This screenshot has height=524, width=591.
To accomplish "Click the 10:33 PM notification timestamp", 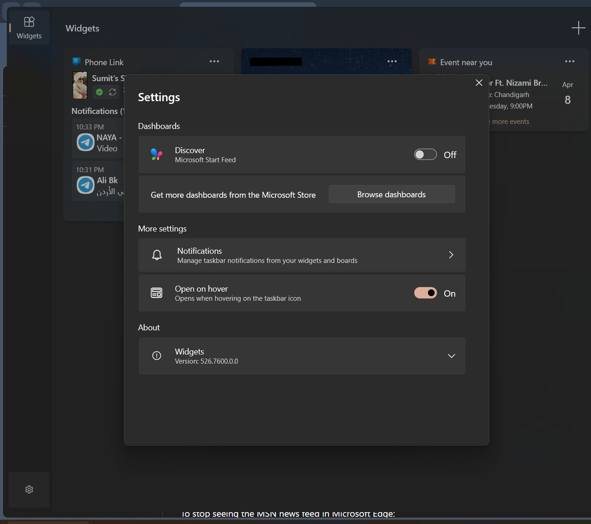I will click(90, 127).
